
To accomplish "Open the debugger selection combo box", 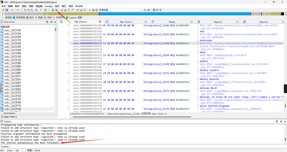I will coord(121,10).
